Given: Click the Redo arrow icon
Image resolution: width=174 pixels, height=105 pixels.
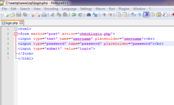Looking at the screenshot, I should [x=80, y=15].
